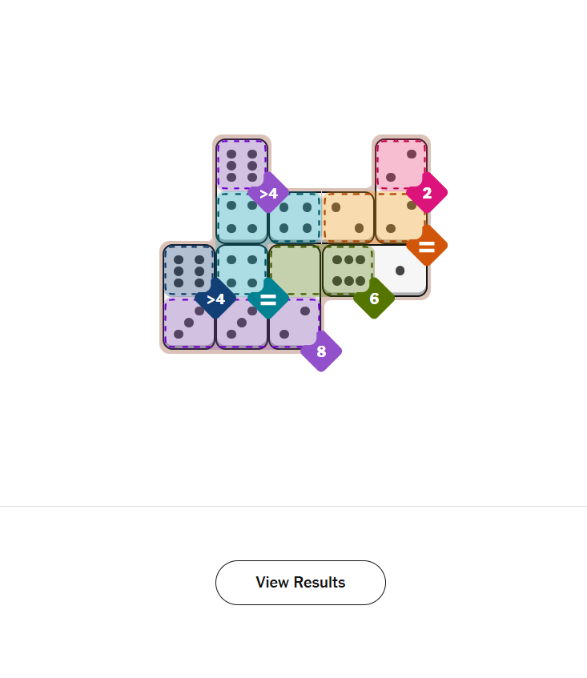Click the white one-pip domino tile
The width and height of the screenshot is (587, 678).
(x=400, y=271)
